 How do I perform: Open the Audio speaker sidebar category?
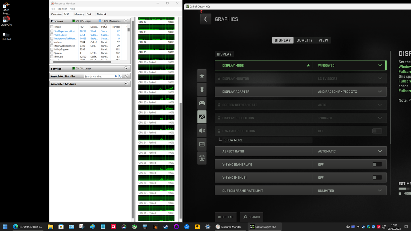[202, 131]
